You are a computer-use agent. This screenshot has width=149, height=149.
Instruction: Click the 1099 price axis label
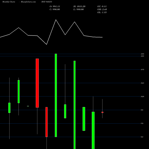142,54
